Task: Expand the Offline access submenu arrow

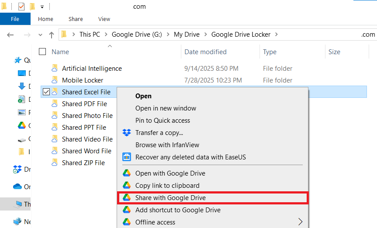Action: click(x=300, y=222)
